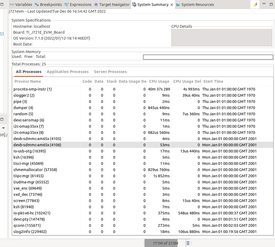Click the Target Navigator view icon
The height and width of the screenshot is (247, 275).
pyautogui.click(x=96, y=5)
